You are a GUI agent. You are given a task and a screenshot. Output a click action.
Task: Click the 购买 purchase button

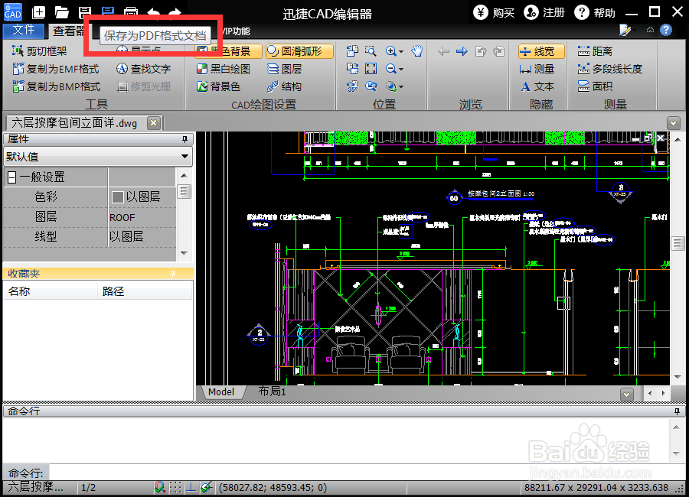coord(494,13)
